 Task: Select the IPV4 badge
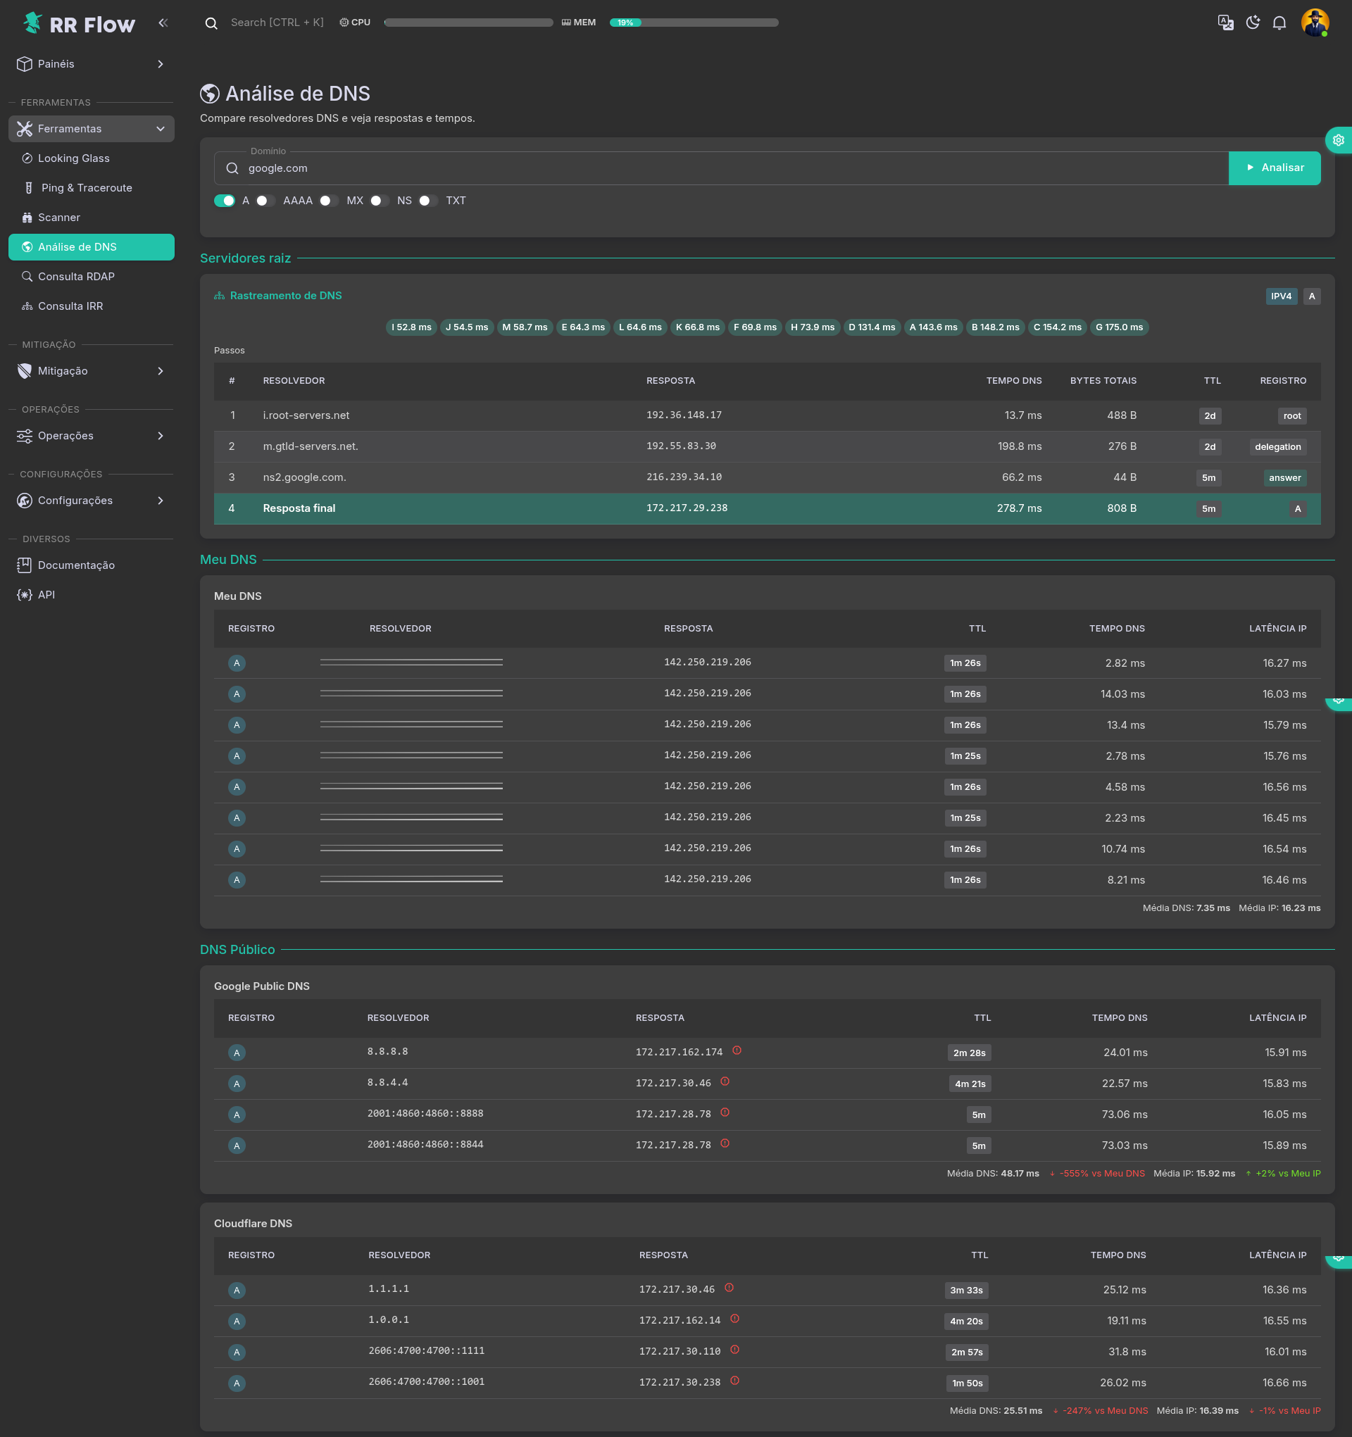coord(1280,296)
